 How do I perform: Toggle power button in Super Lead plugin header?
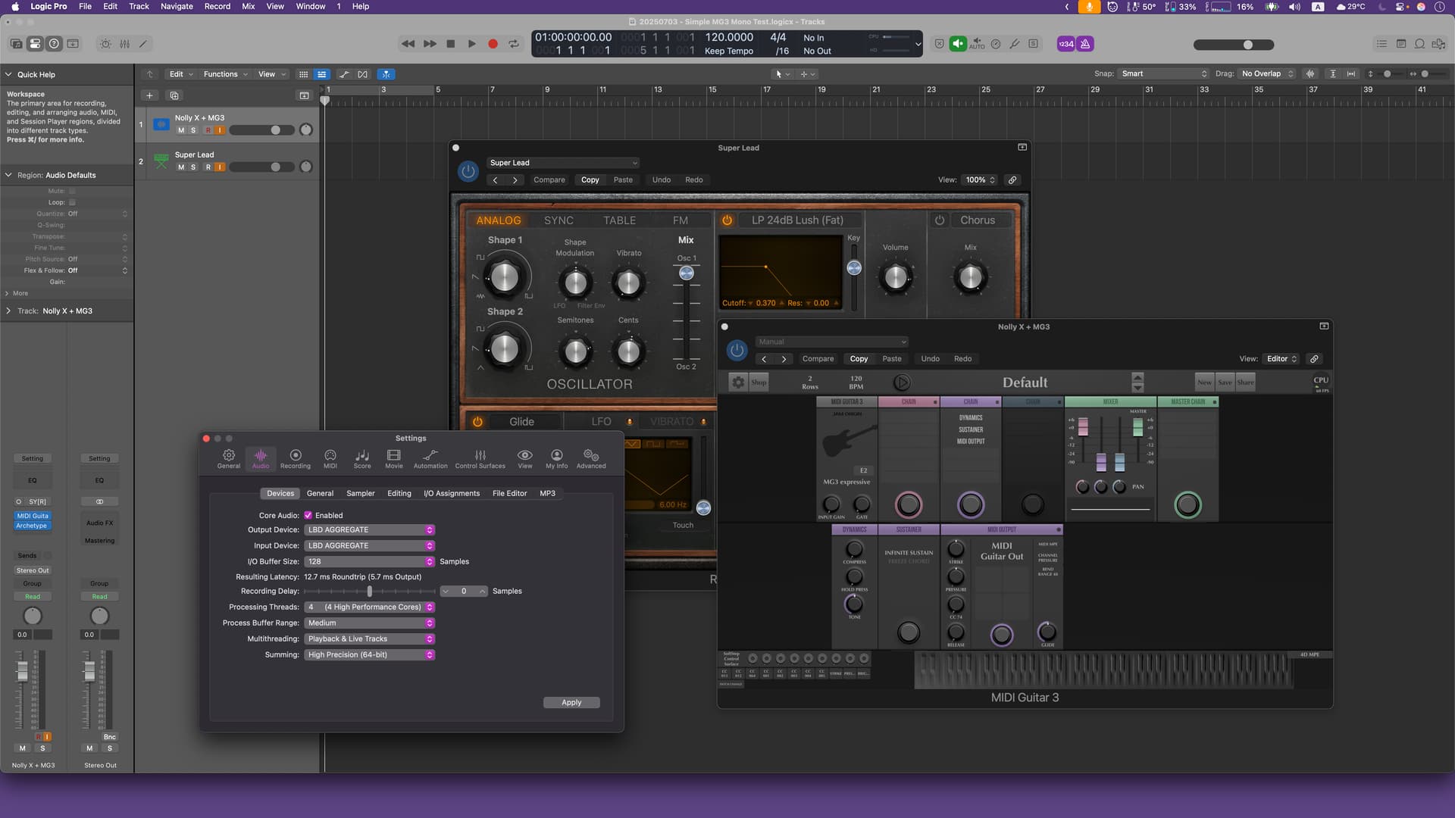(x=468, y=171)
